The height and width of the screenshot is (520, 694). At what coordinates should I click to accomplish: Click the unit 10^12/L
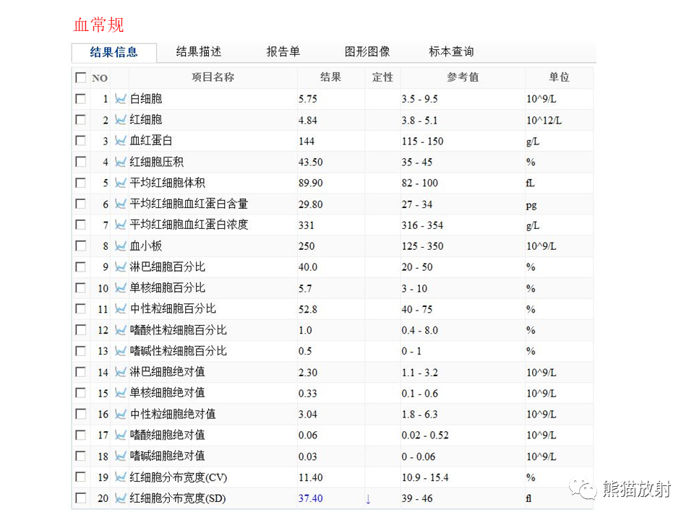544,121
